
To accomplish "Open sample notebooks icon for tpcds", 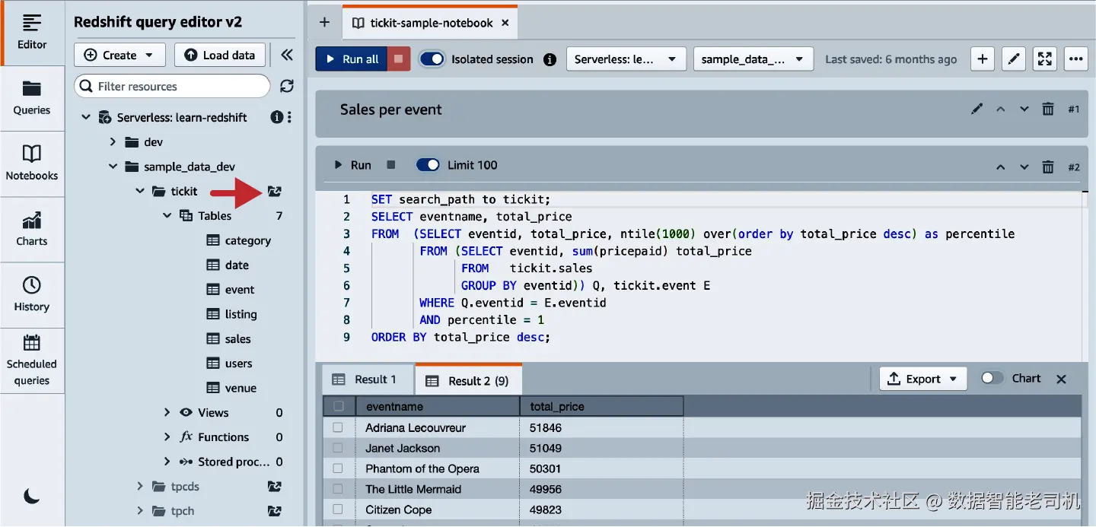I will tap(275, 486).
